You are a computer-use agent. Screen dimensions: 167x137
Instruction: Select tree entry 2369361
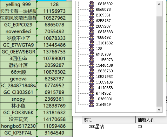[x=103, y=15]
